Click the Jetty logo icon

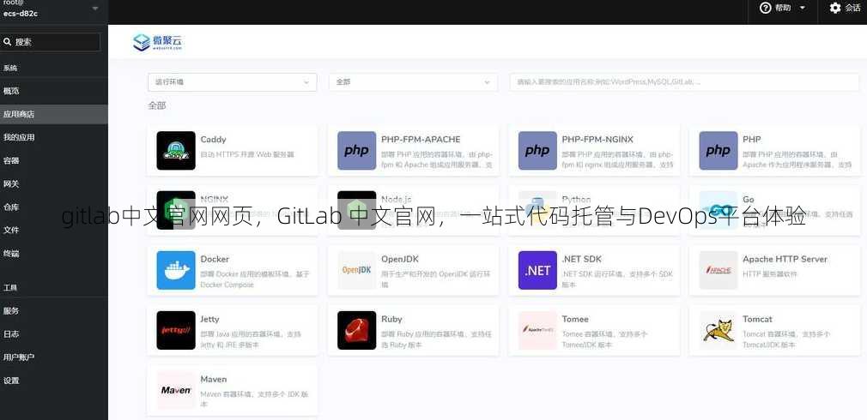pos(176,330)
